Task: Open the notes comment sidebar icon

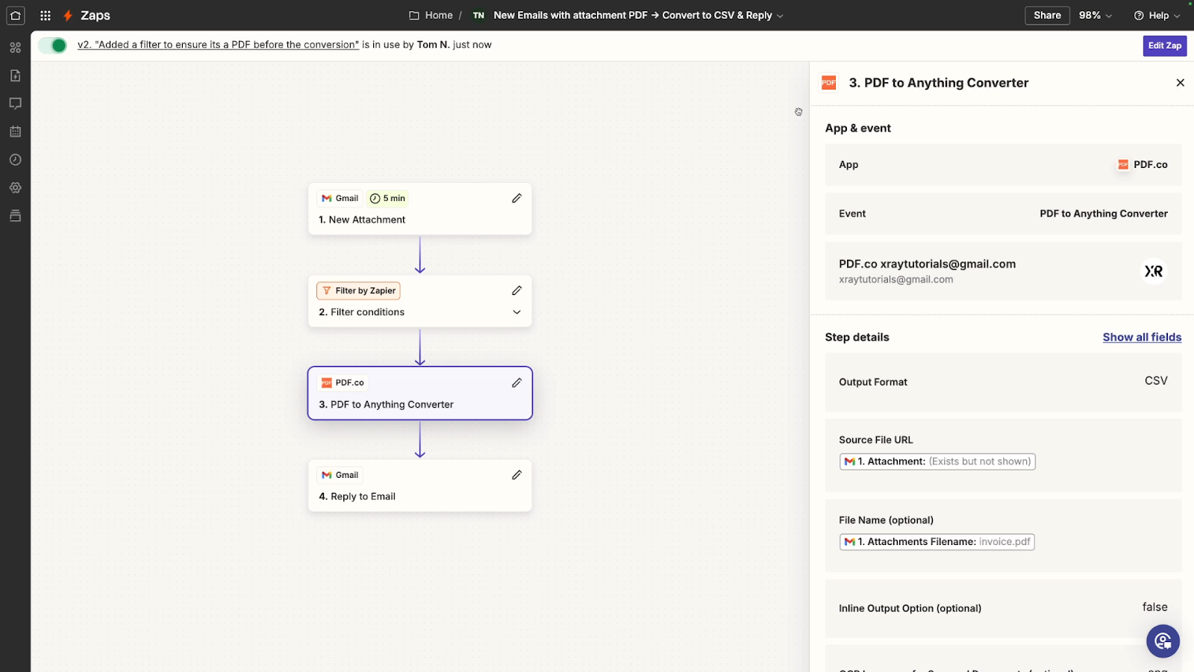Action: (15, 104)
